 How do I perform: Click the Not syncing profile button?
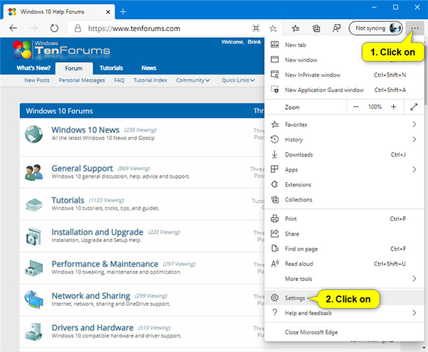(375, 28)
